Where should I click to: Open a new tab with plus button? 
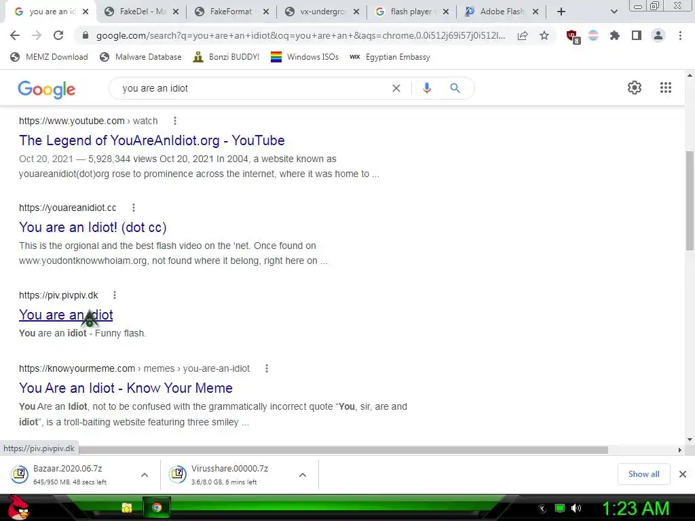(561, 12)
